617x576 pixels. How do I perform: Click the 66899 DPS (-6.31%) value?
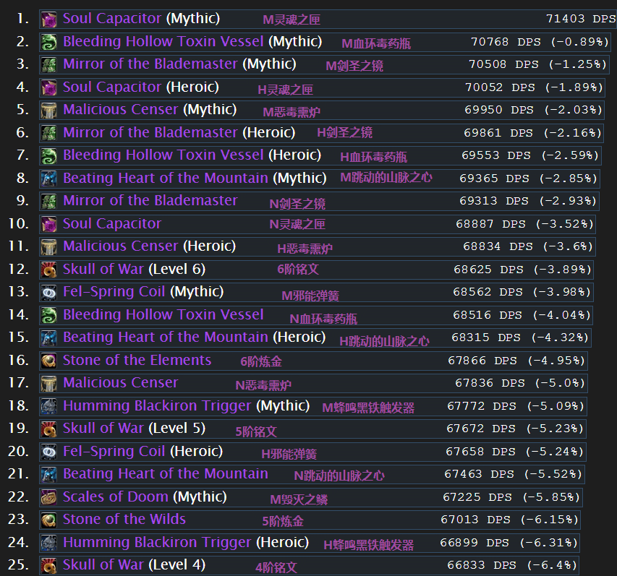(x=509, y=543)
